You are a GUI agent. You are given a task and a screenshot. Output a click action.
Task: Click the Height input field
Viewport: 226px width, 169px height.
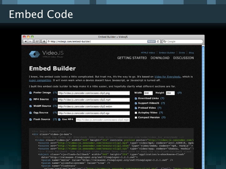coord(170,93)
